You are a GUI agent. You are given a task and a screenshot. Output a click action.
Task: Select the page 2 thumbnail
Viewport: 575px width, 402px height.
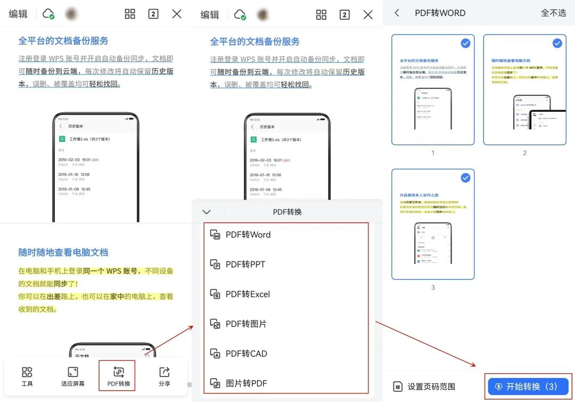click(524, 90)
